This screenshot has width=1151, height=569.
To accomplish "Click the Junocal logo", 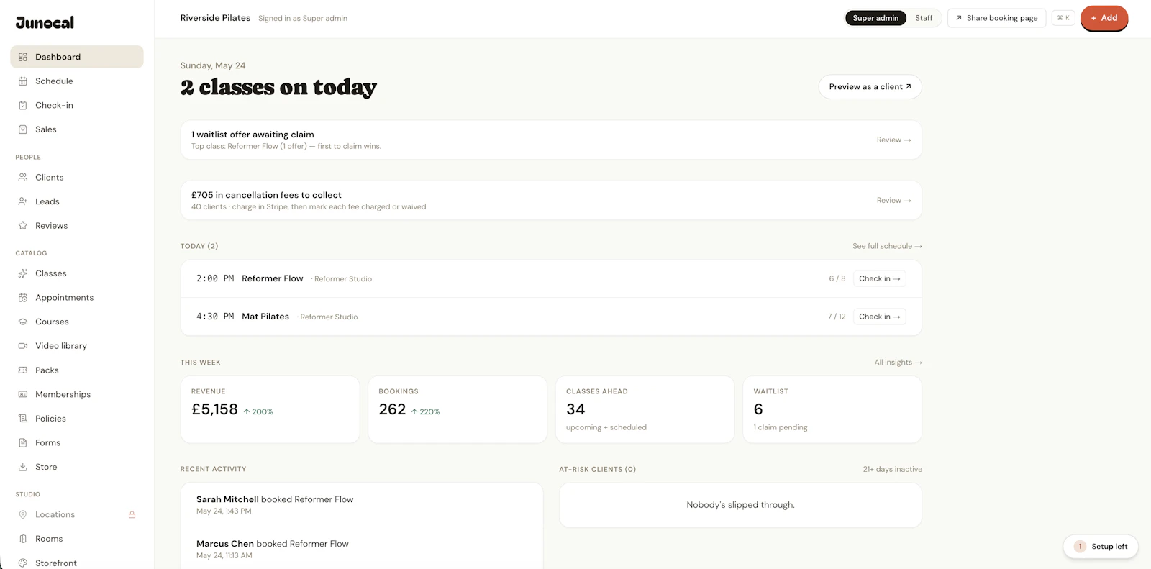I will coord(45,23).
